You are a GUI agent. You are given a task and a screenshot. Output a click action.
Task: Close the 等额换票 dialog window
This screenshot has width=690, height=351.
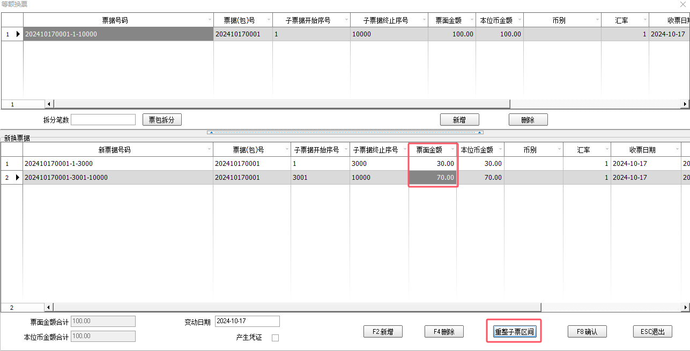click(x=682, y=4)
